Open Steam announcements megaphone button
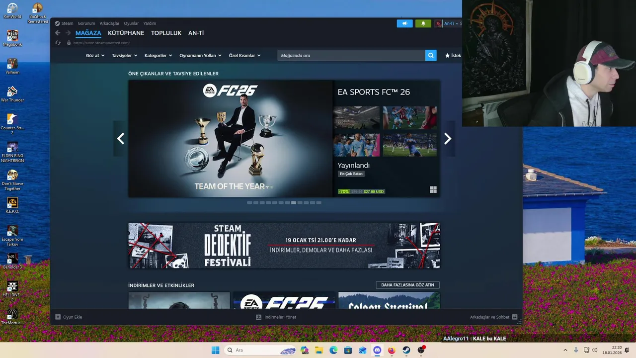Viewport: 636px width, 358px height. [x=404, y=23]
